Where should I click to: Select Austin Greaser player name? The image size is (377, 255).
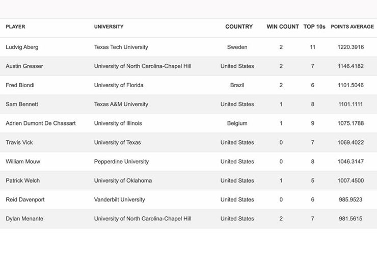tap(24, 66)
